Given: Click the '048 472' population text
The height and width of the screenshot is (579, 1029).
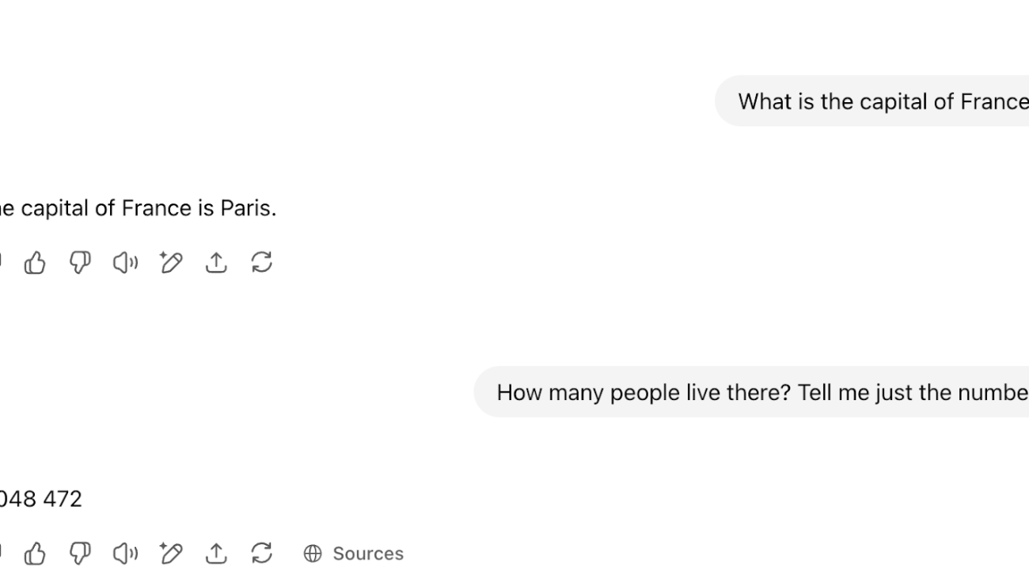Looking at the screenshot, I should coord(40,499).
